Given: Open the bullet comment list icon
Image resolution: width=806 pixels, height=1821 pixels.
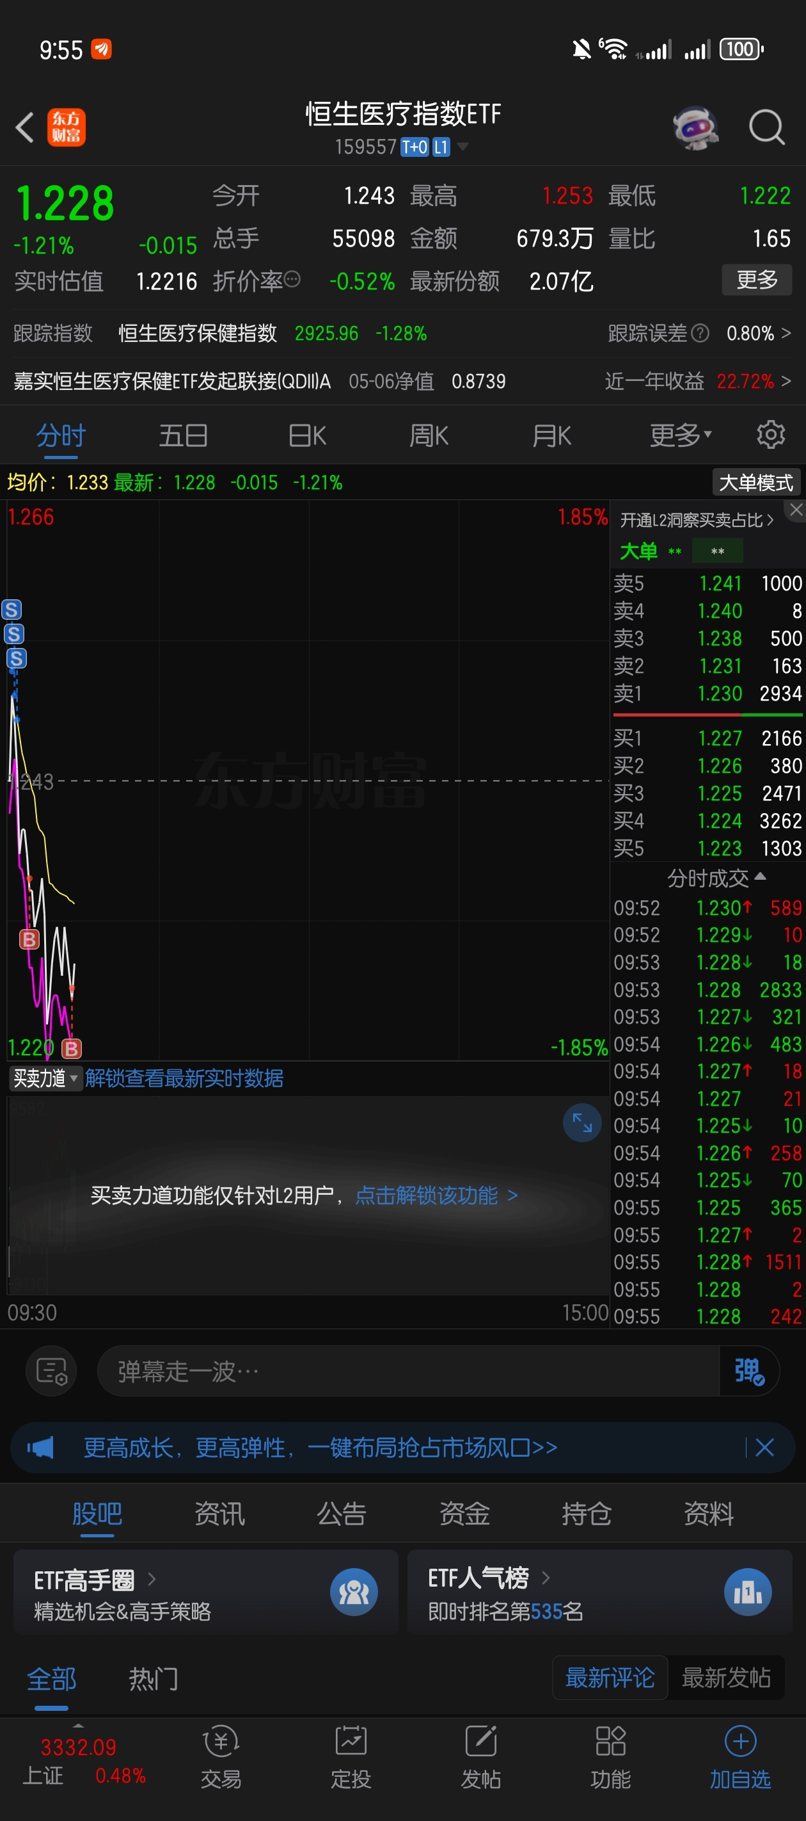Looking at the screenshot, I should coord(52,1372).
